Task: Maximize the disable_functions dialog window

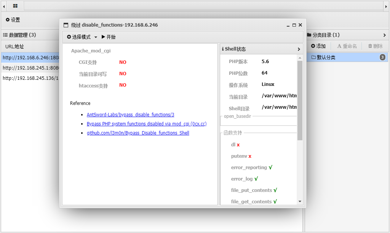Action: (294, 25)
